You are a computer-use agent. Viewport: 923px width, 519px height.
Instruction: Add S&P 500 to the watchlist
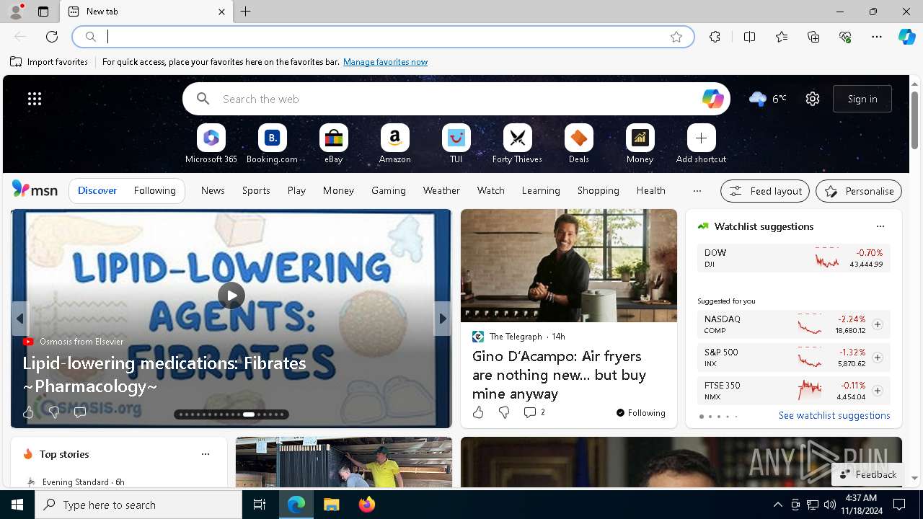(877, 358)
